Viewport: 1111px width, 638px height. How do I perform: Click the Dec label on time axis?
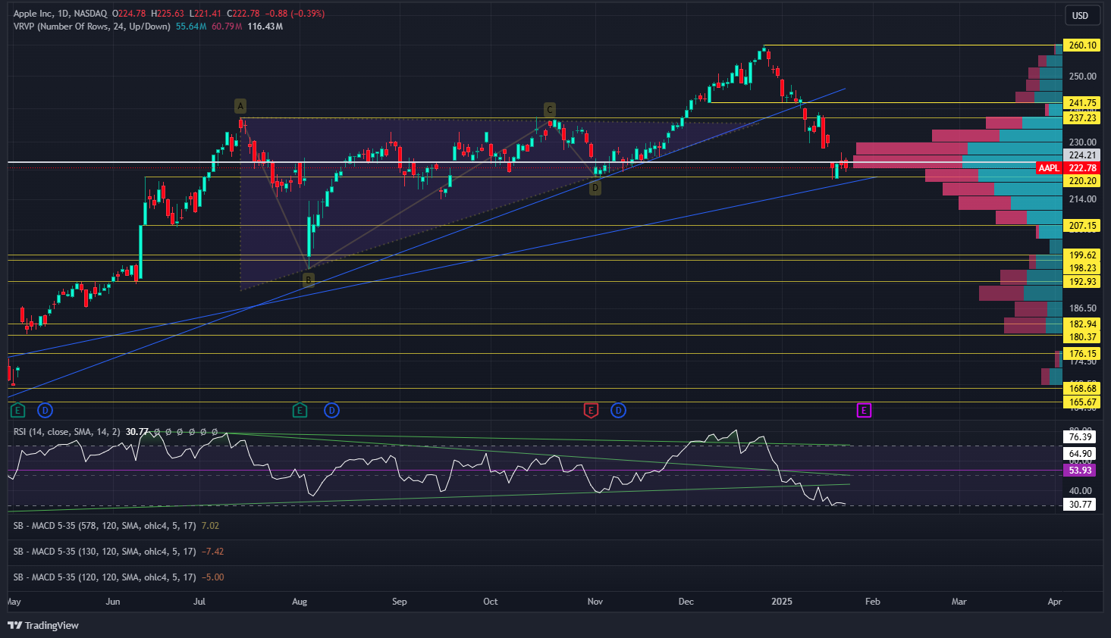(686, 602)
